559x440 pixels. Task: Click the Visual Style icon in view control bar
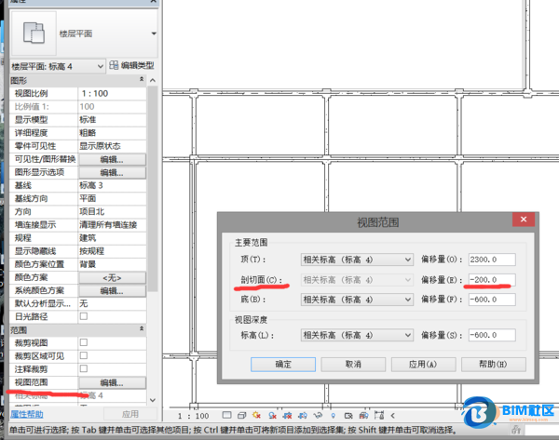tap(241, 416)
